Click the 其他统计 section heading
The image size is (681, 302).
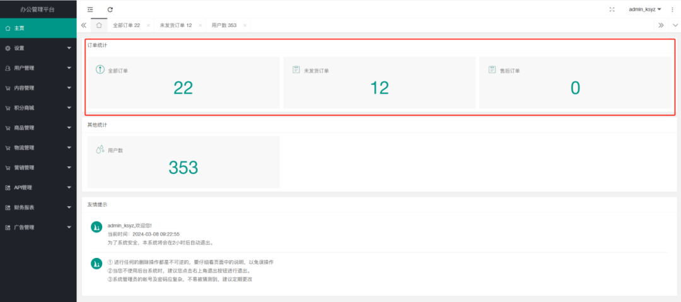point(97,125)
